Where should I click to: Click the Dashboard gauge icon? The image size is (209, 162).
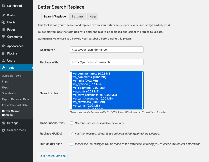click(3, 6)
